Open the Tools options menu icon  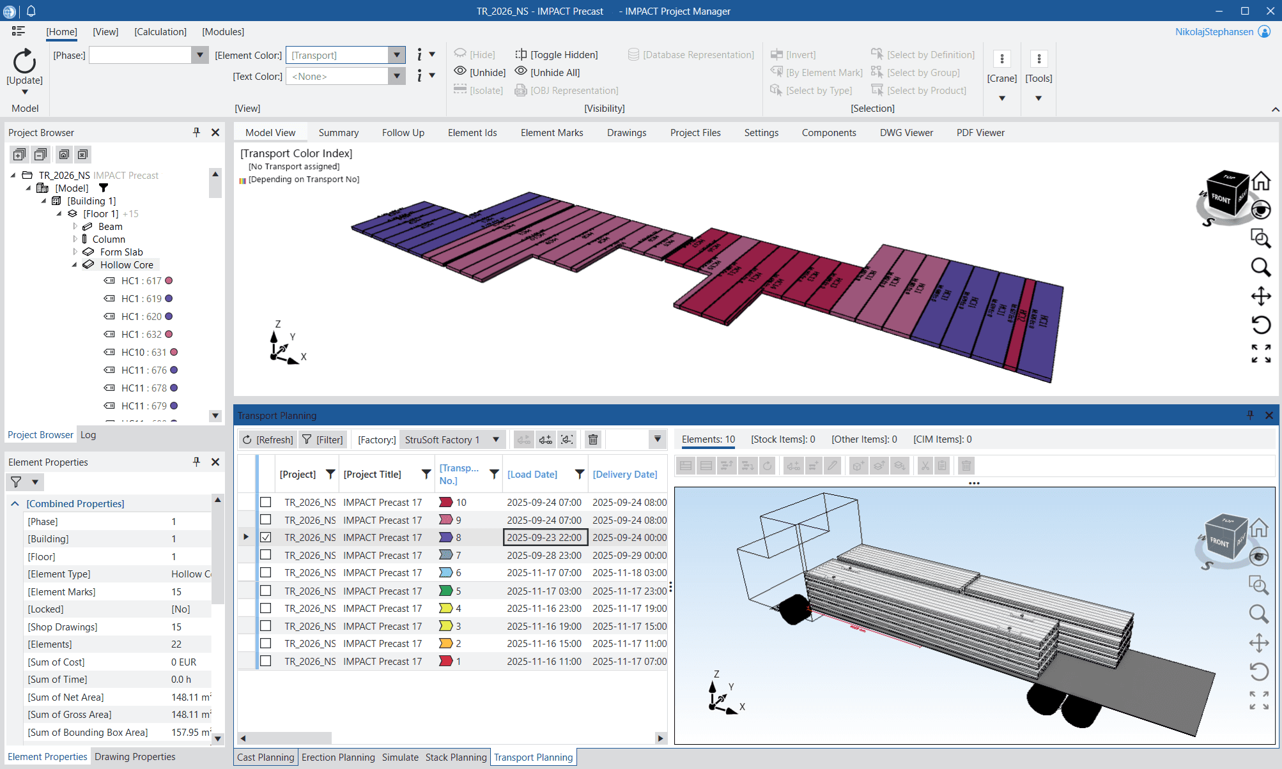click(1039, 59)
